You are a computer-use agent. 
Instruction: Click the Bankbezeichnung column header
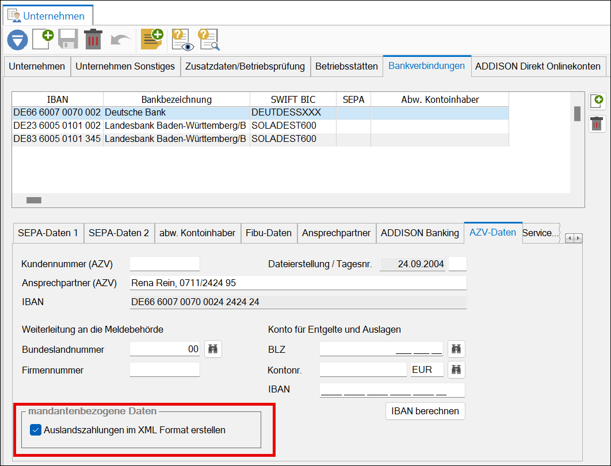(177, 99)
